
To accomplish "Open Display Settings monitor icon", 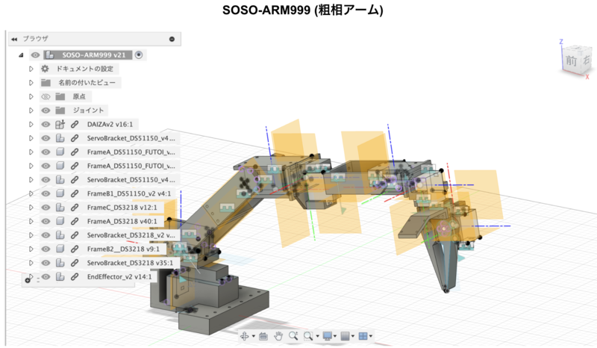I will pos(327,336).
